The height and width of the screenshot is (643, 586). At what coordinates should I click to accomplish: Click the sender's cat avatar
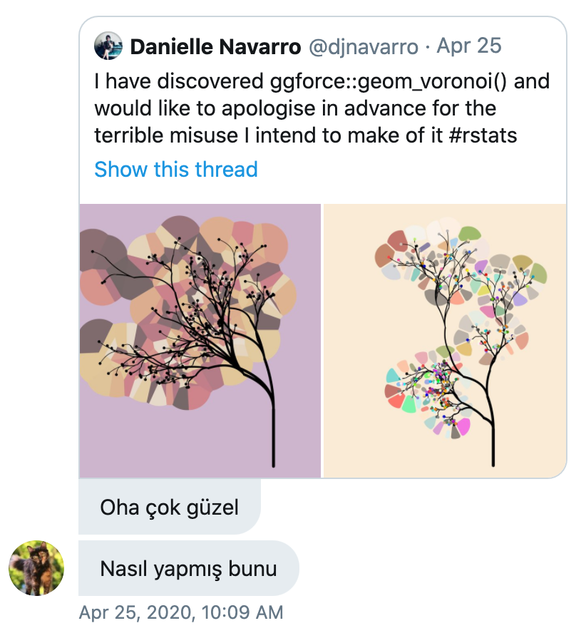(36, 568)
